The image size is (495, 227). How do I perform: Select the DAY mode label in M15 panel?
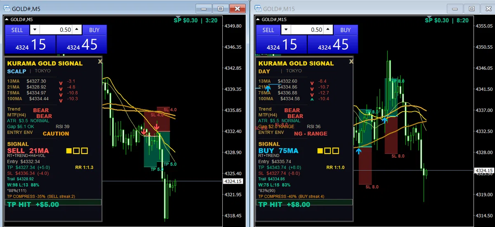[x=264, y=71]
